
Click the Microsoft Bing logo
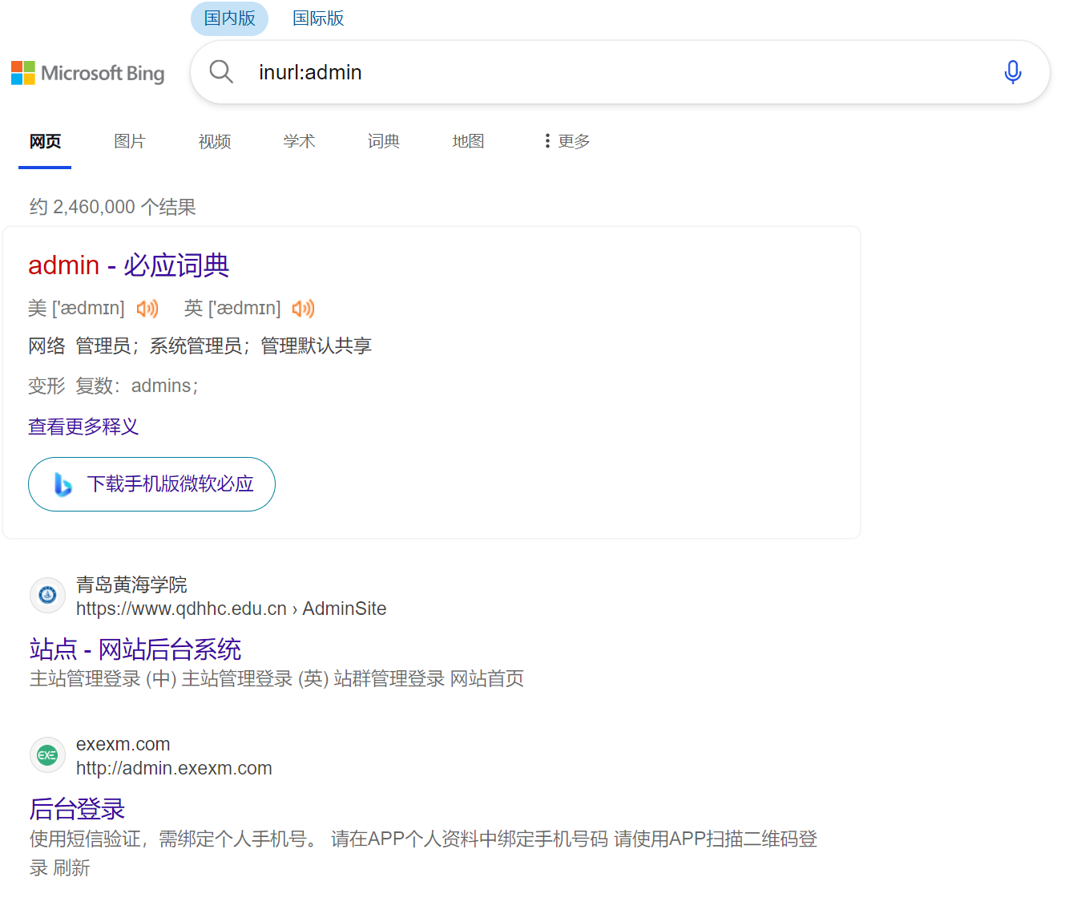(x=88, y=73)
